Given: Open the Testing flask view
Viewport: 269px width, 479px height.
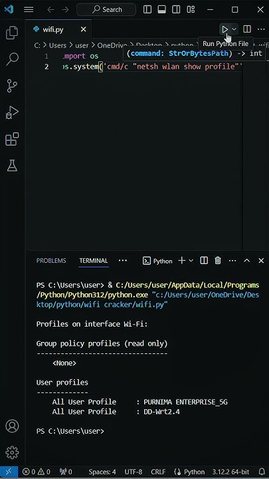Looking at the screenshot, I should pos(12,166).
